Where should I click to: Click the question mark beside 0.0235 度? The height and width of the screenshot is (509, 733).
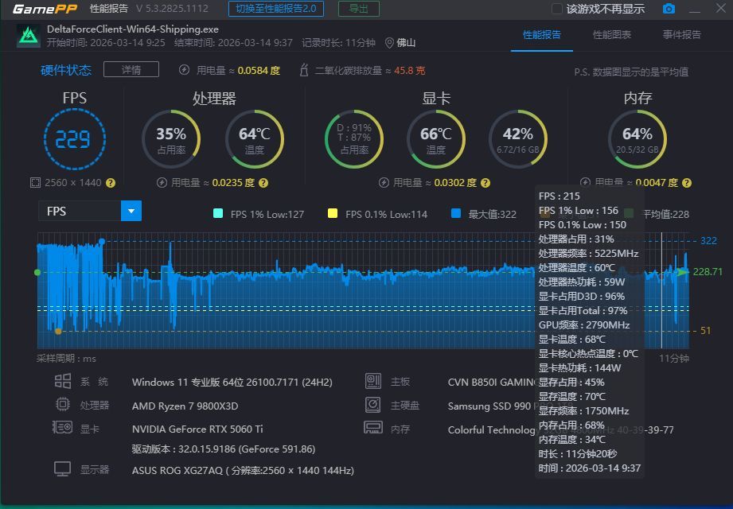263,183
